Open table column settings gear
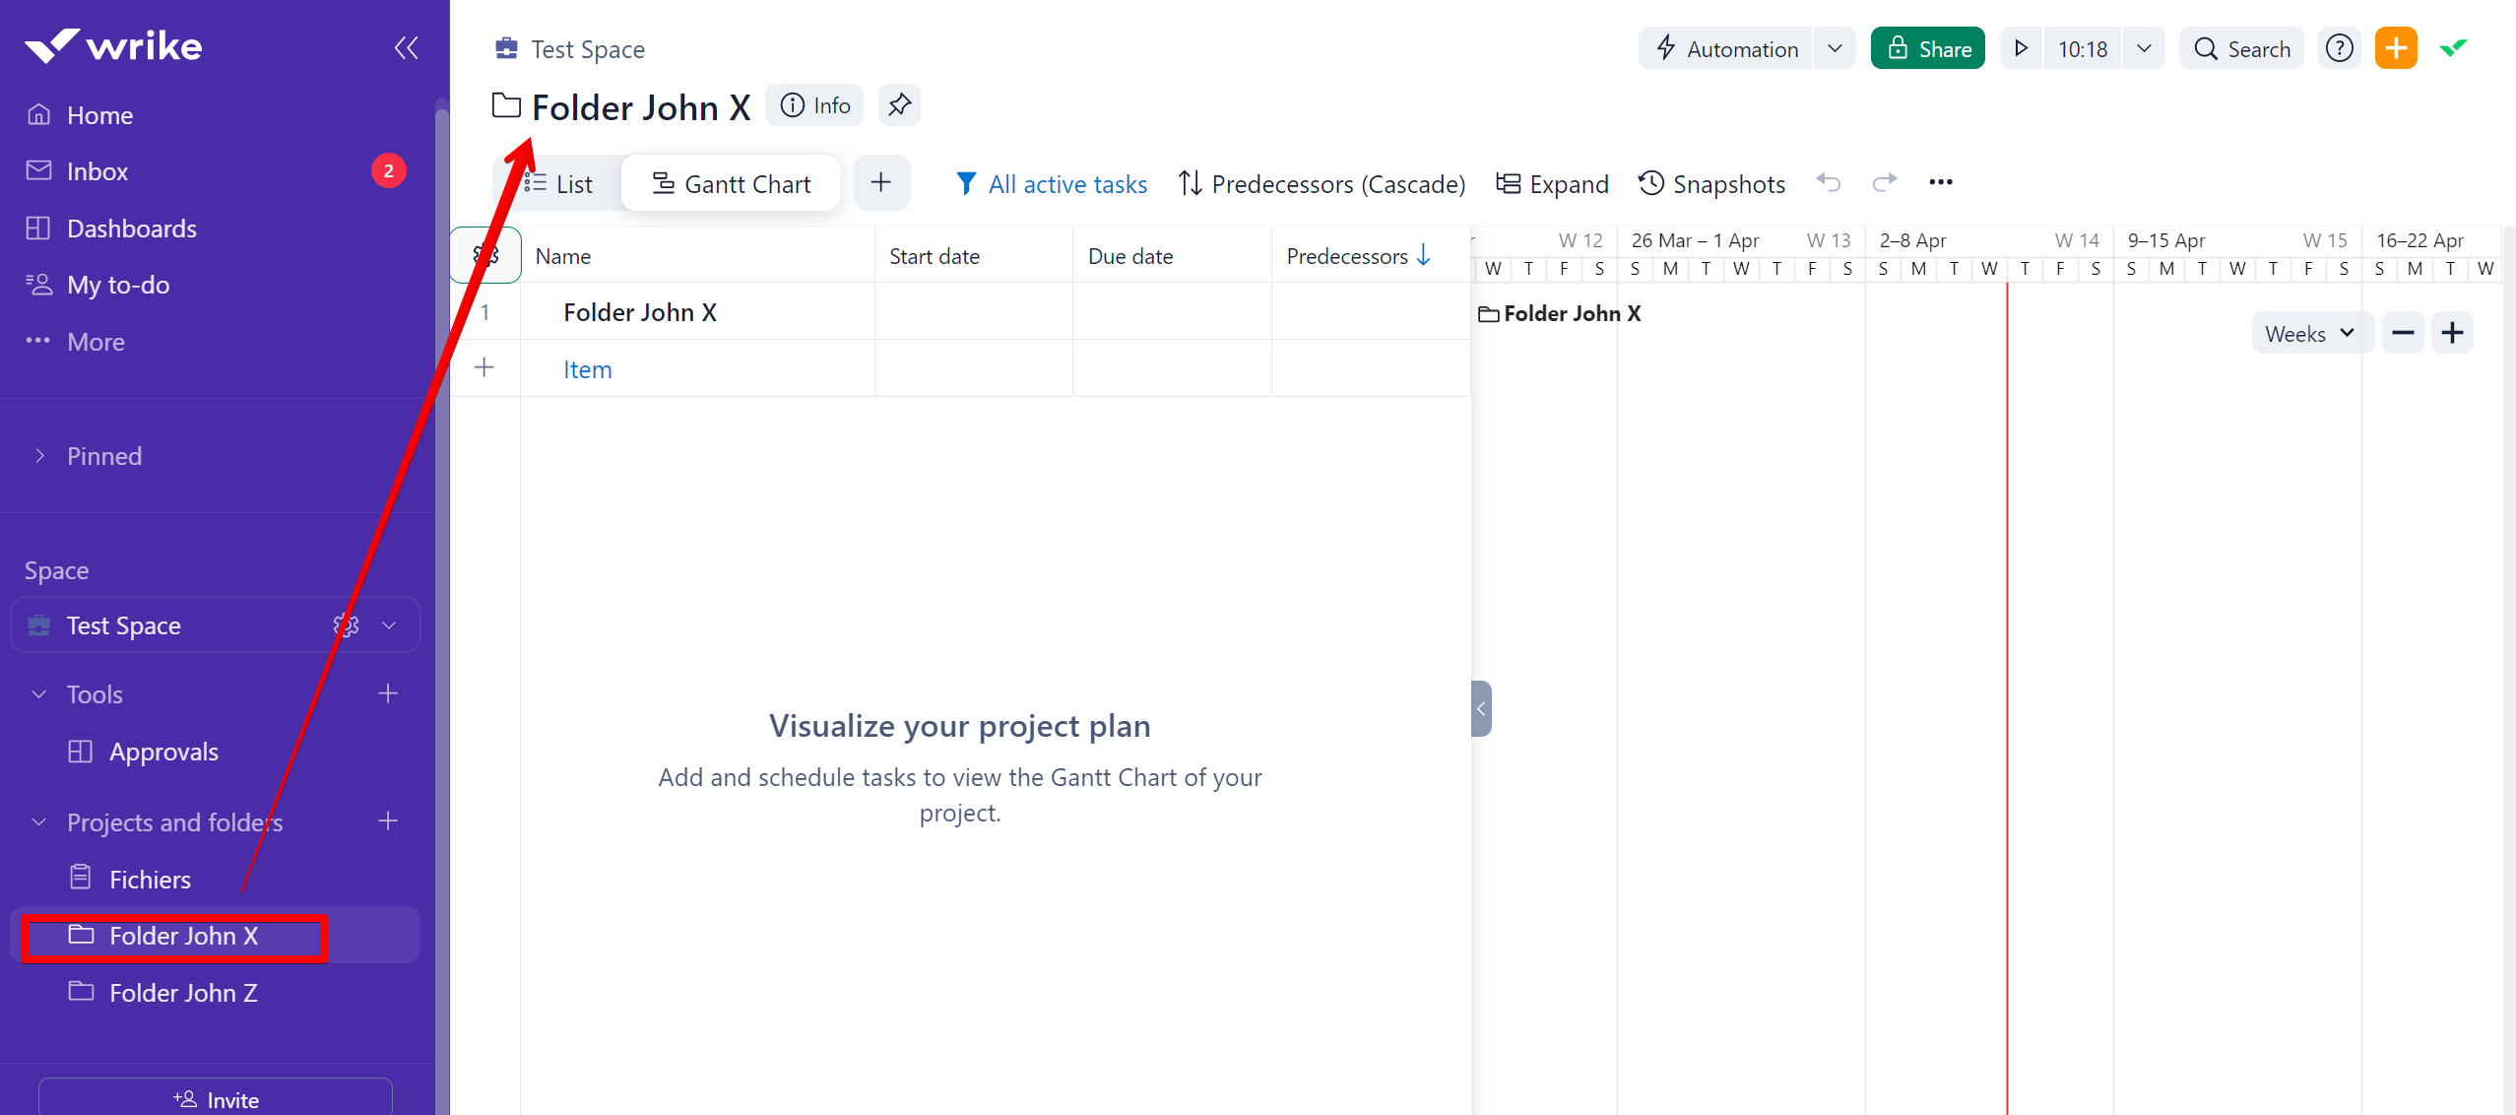The width and height of the screenshot is (2516, 1115). coord(485,256)
